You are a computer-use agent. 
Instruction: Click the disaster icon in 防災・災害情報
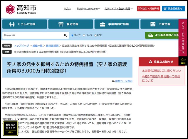tap(140, 9)
